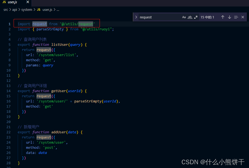This screenshot has width=249, height=168.
Task: Click line number 1 in gutter
Action: [10, 24]
